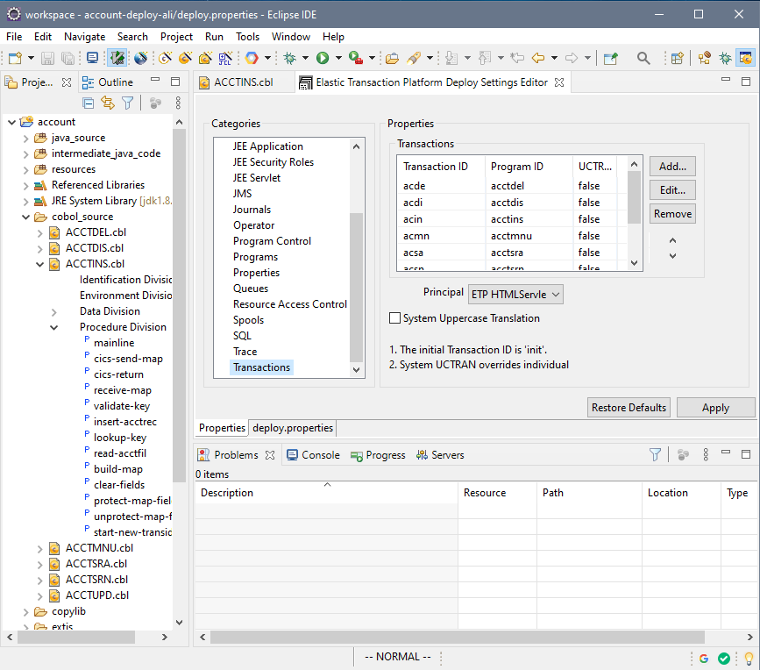Click the monitor-shaped toolbar icon
This screenshot has width=760, height=670.
[x=92, y=58]
